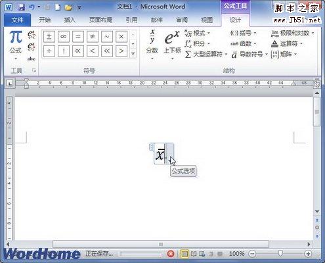Insert the proportional ∝ symbol
325x263 pixels.
(x=78, y=51)
